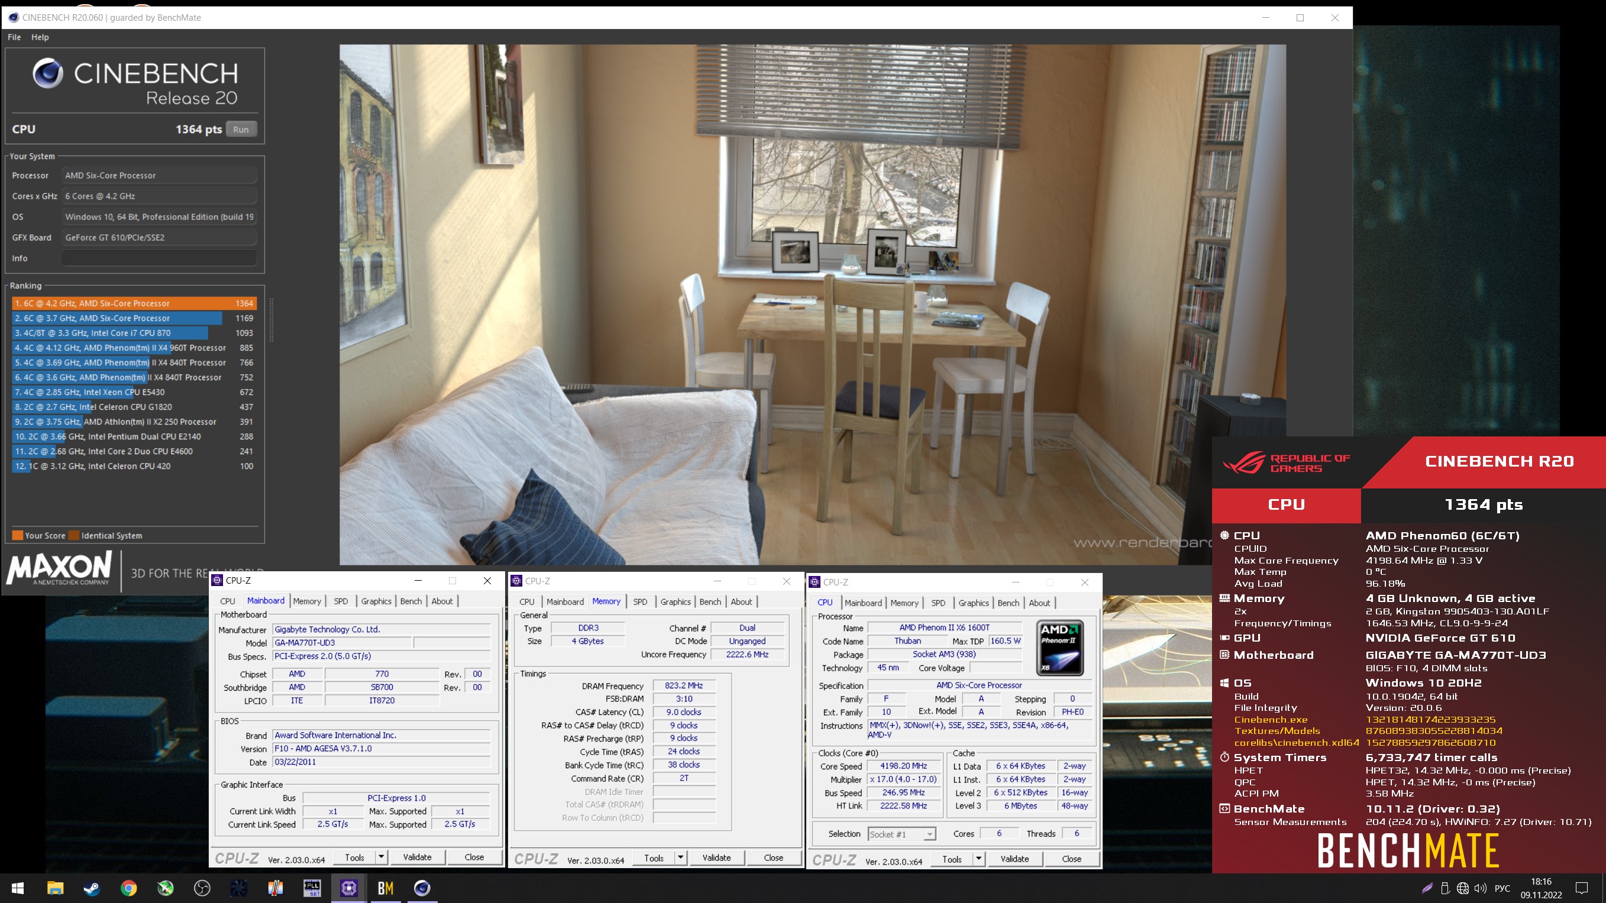Click Close button in CPU-Z Mainboard window
Screen dimensions: 1606x903
(474, 857)
